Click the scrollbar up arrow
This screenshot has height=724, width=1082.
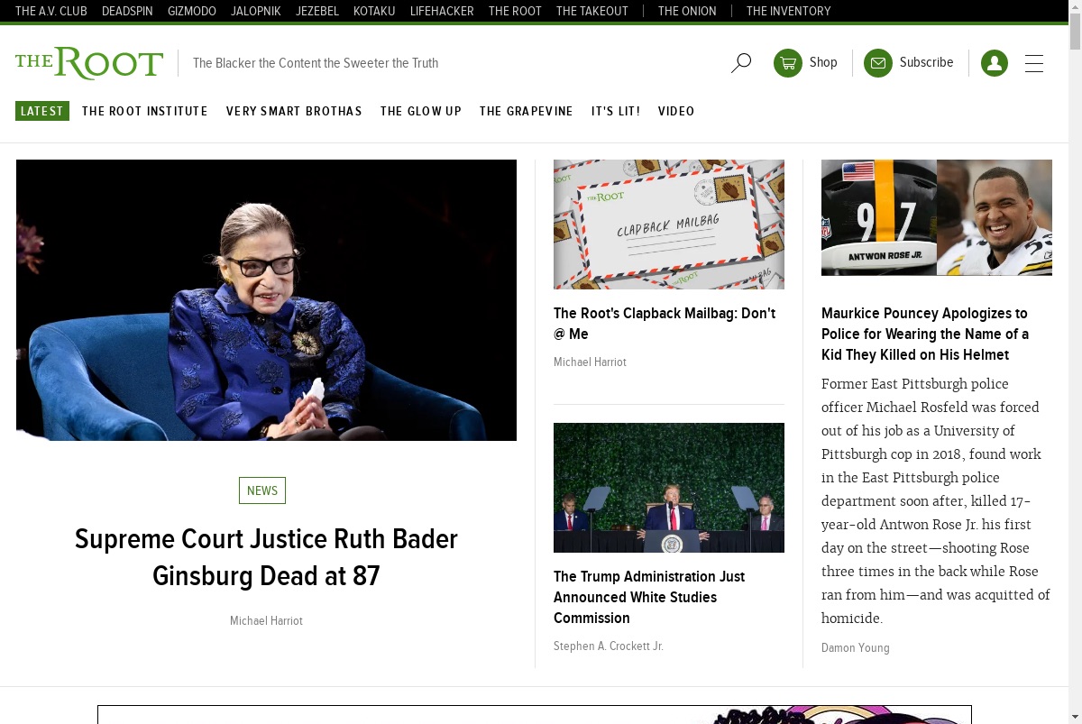(1075, 6)
